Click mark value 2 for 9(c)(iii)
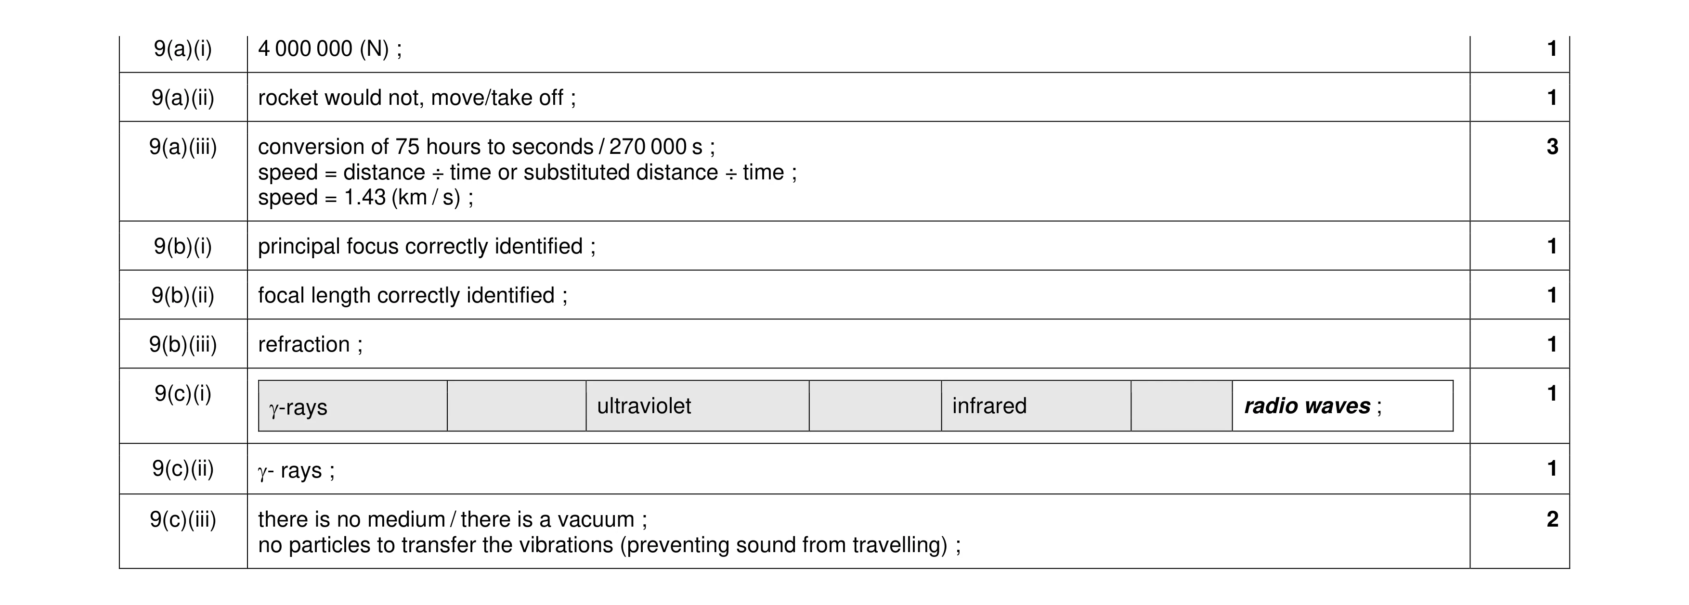 click(1552, 519)
